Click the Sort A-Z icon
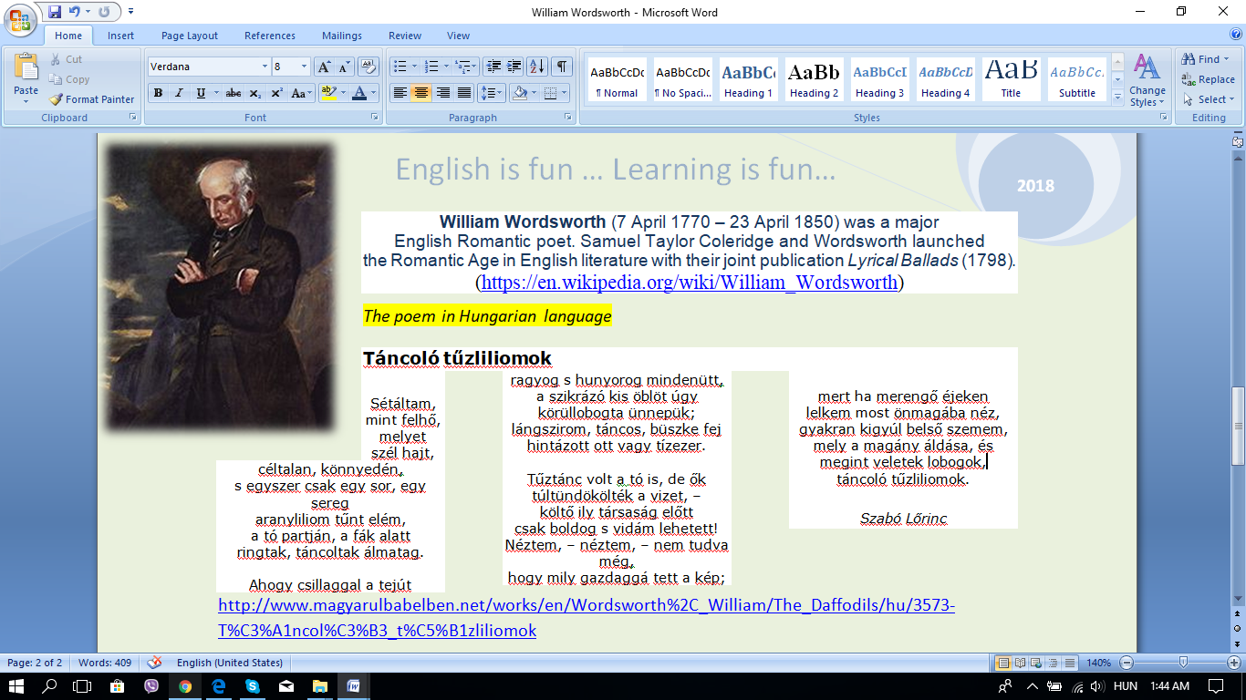Image resolution: width=1246 pixels, height=700 pixels. tap(537, 67)
